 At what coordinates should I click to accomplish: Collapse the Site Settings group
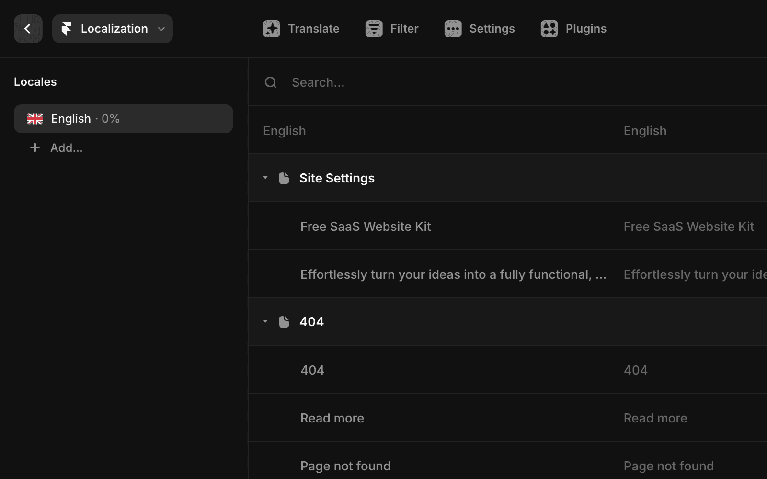point(265,178)
